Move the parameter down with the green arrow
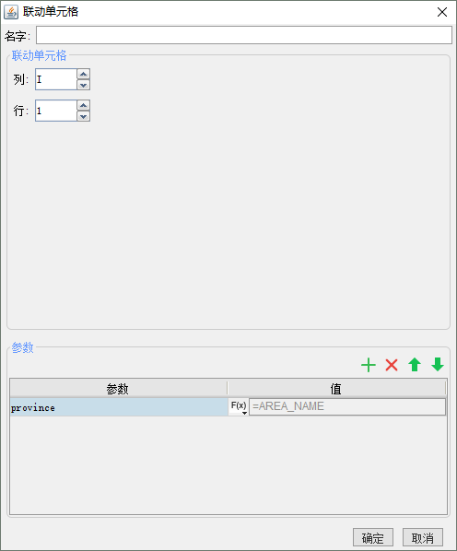The image size is (457, 551). (x=438, y=365)
